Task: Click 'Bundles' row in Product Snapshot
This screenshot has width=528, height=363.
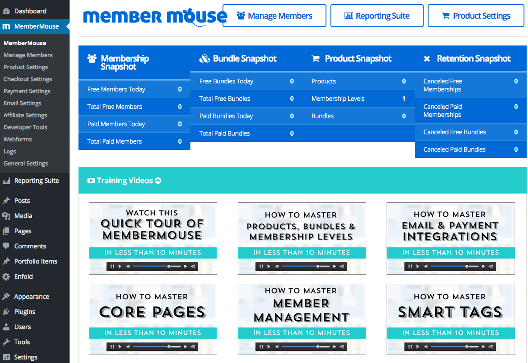Action: pyautogui.click(x=359, y=116)
